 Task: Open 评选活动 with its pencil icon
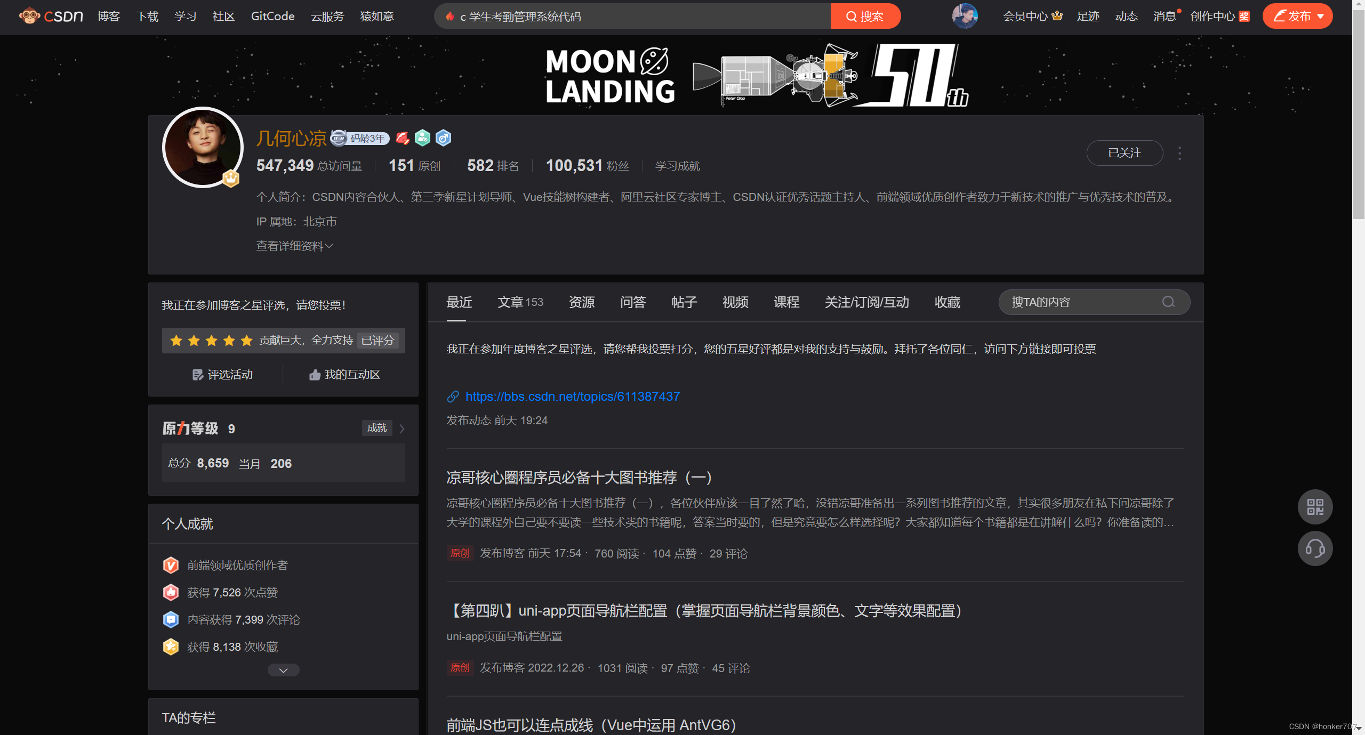tap(222, 375)
